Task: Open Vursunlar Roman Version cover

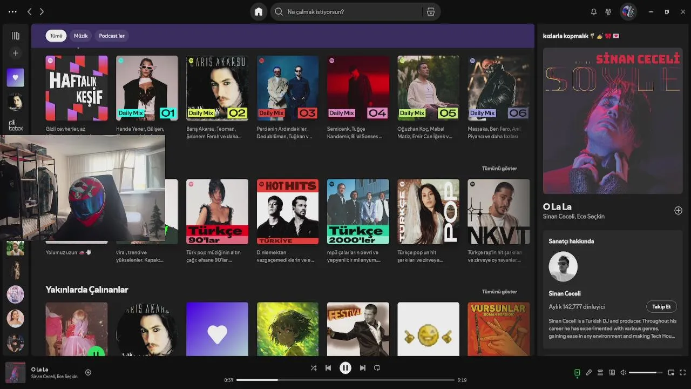Action: tap(499, 329)
